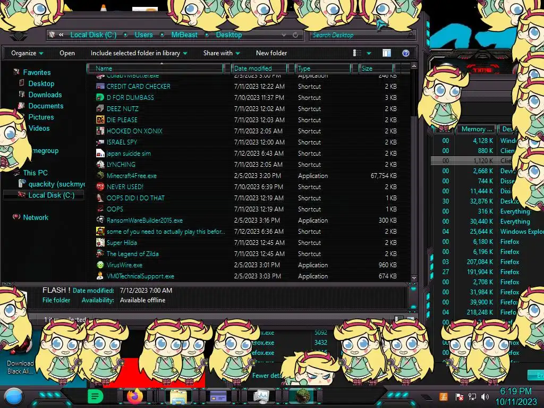Sort files by Type column

(x=323, y=69)
